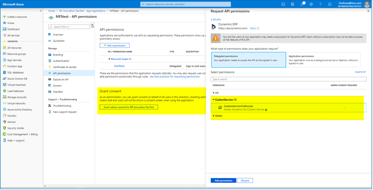
Task: Open New support request item
Action: 65,112
